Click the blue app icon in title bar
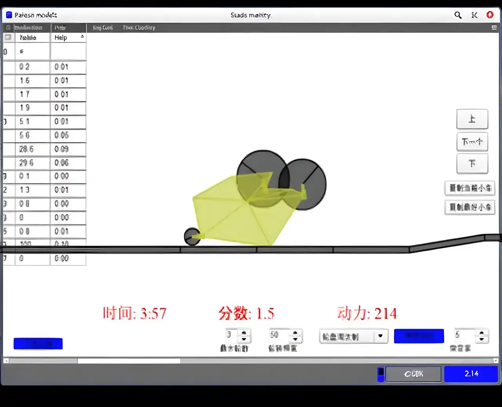This screenshot has height=407, width=502. point(9,15)
